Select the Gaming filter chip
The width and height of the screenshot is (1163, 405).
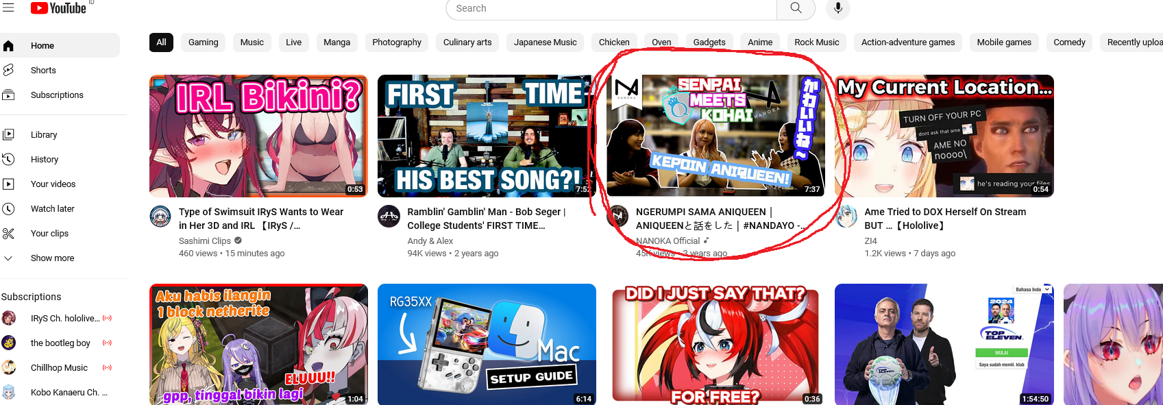click(204, 42)
